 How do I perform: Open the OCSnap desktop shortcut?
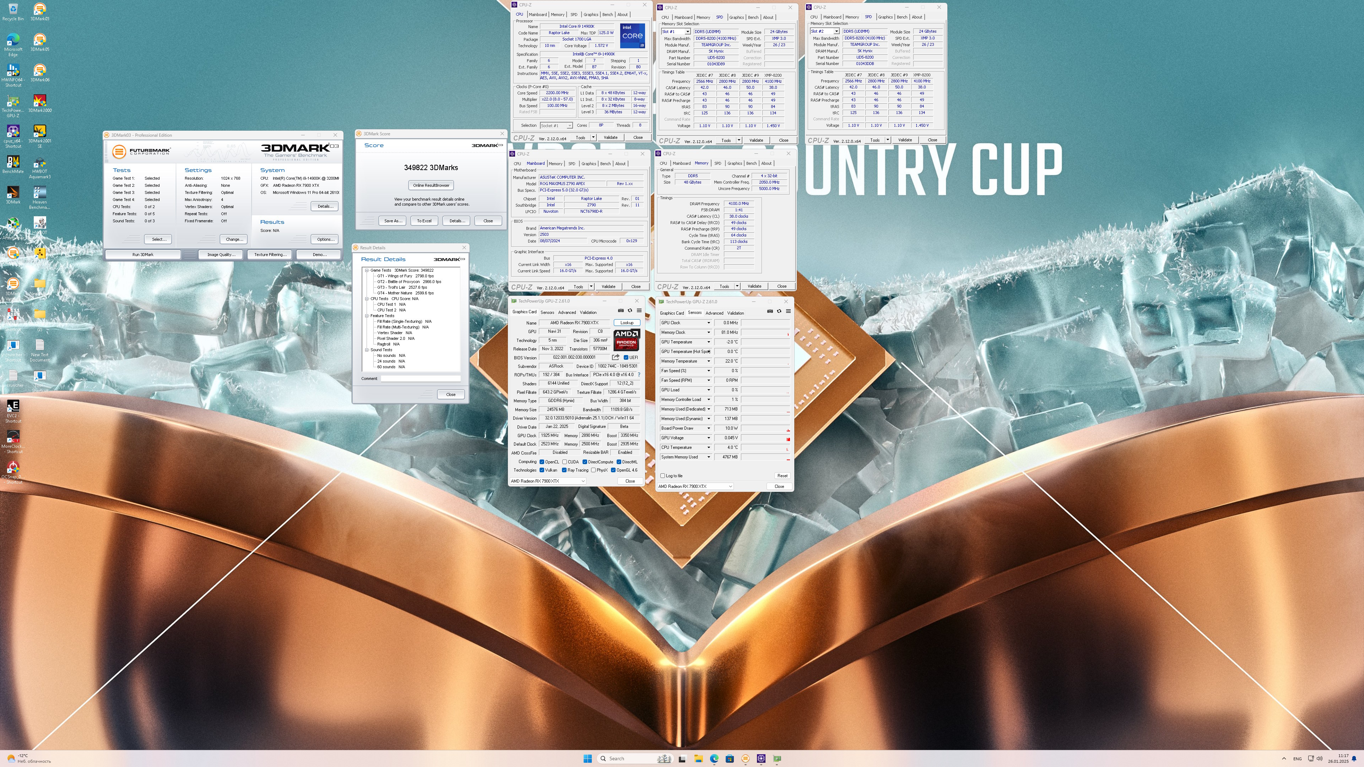pos(13,473)
